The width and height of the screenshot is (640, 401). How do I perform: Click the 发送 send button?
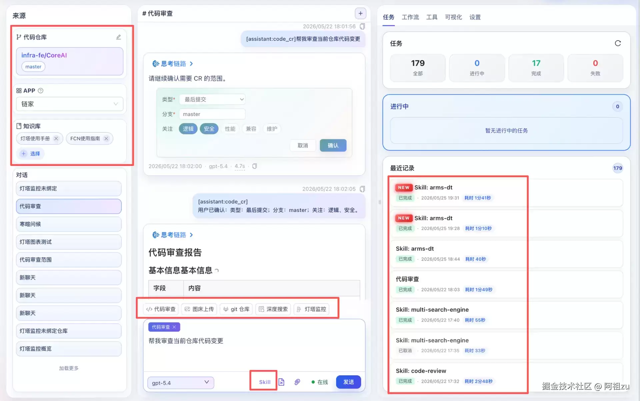(348, 382)
